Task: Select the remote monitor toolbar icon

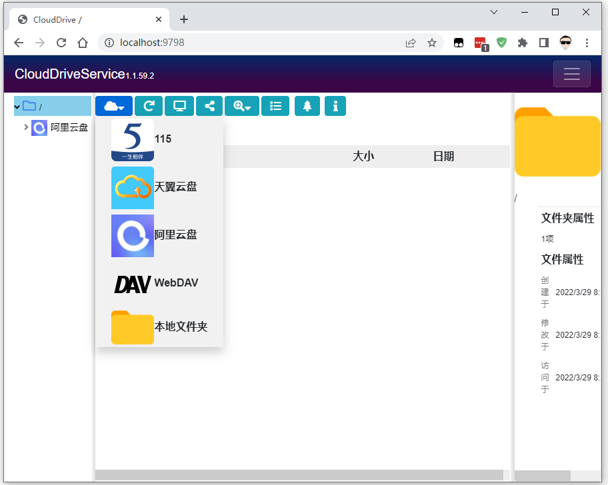Action: coord(179,106)
